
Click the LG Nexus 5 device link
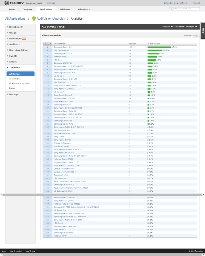(x=59, y=76)
